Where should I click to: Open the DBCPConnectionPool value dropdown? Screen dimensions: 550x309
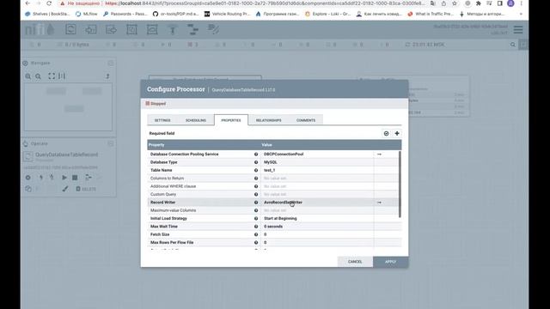click(317, 154)
